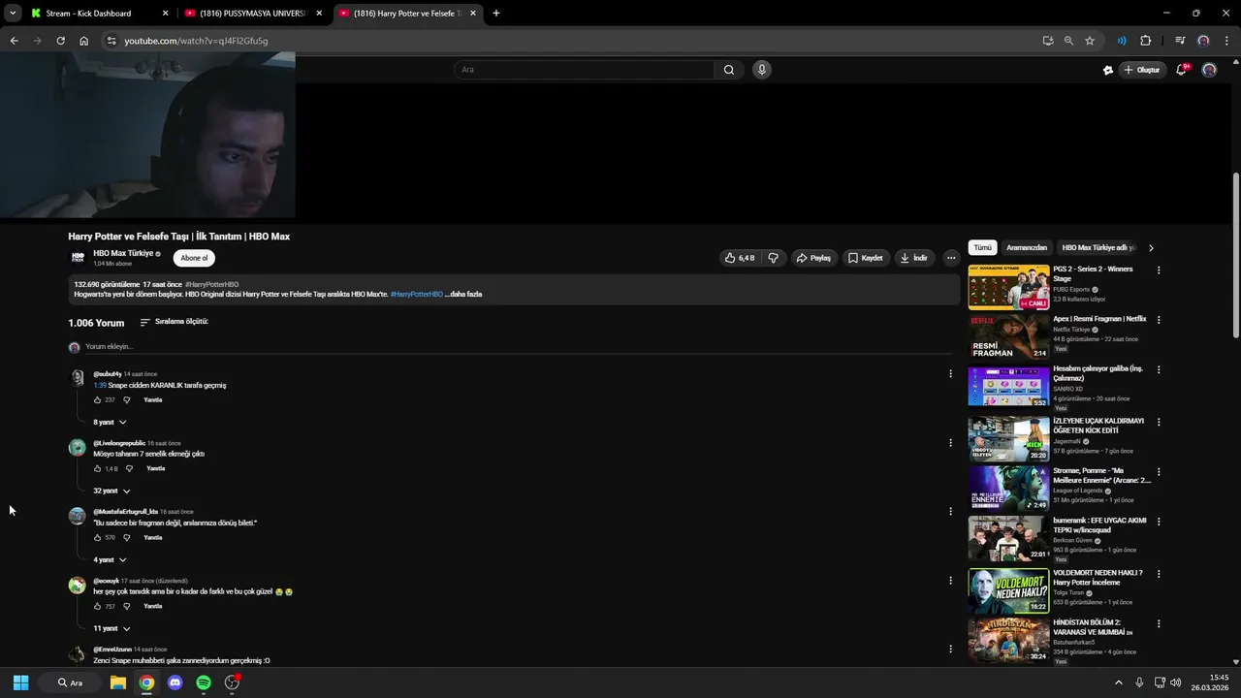
Task: Dislike the comment with 757 likes
Action: click(x=126, y=606)
